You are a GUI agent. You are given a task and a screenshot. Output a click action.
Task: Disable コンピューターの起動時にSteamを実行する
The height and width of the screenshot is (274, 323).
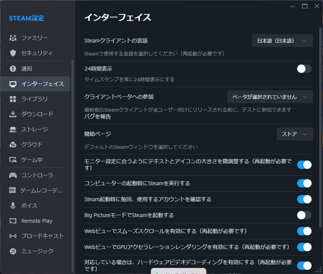304,183
